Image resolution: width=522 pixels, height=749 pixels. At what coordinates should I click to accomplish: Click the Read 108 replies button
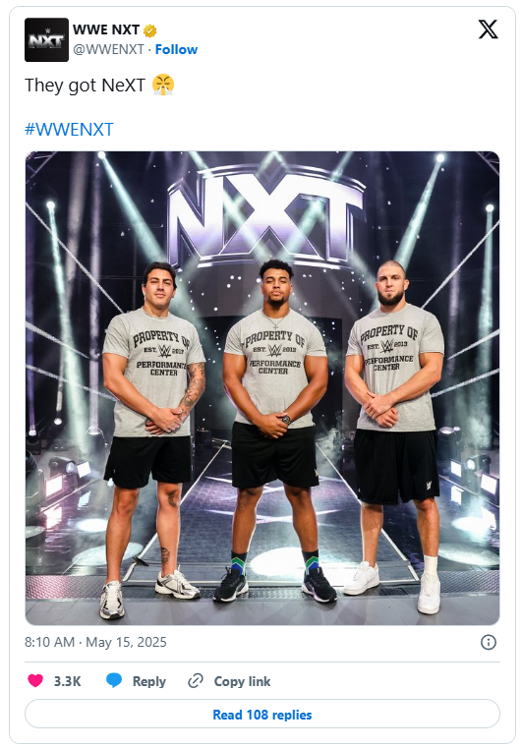[262, 715]
